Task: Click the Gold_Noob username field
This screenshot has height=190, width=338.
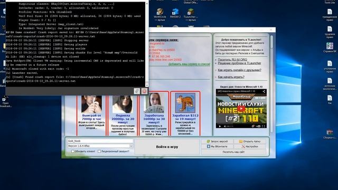Action: (x=100, y=141)
